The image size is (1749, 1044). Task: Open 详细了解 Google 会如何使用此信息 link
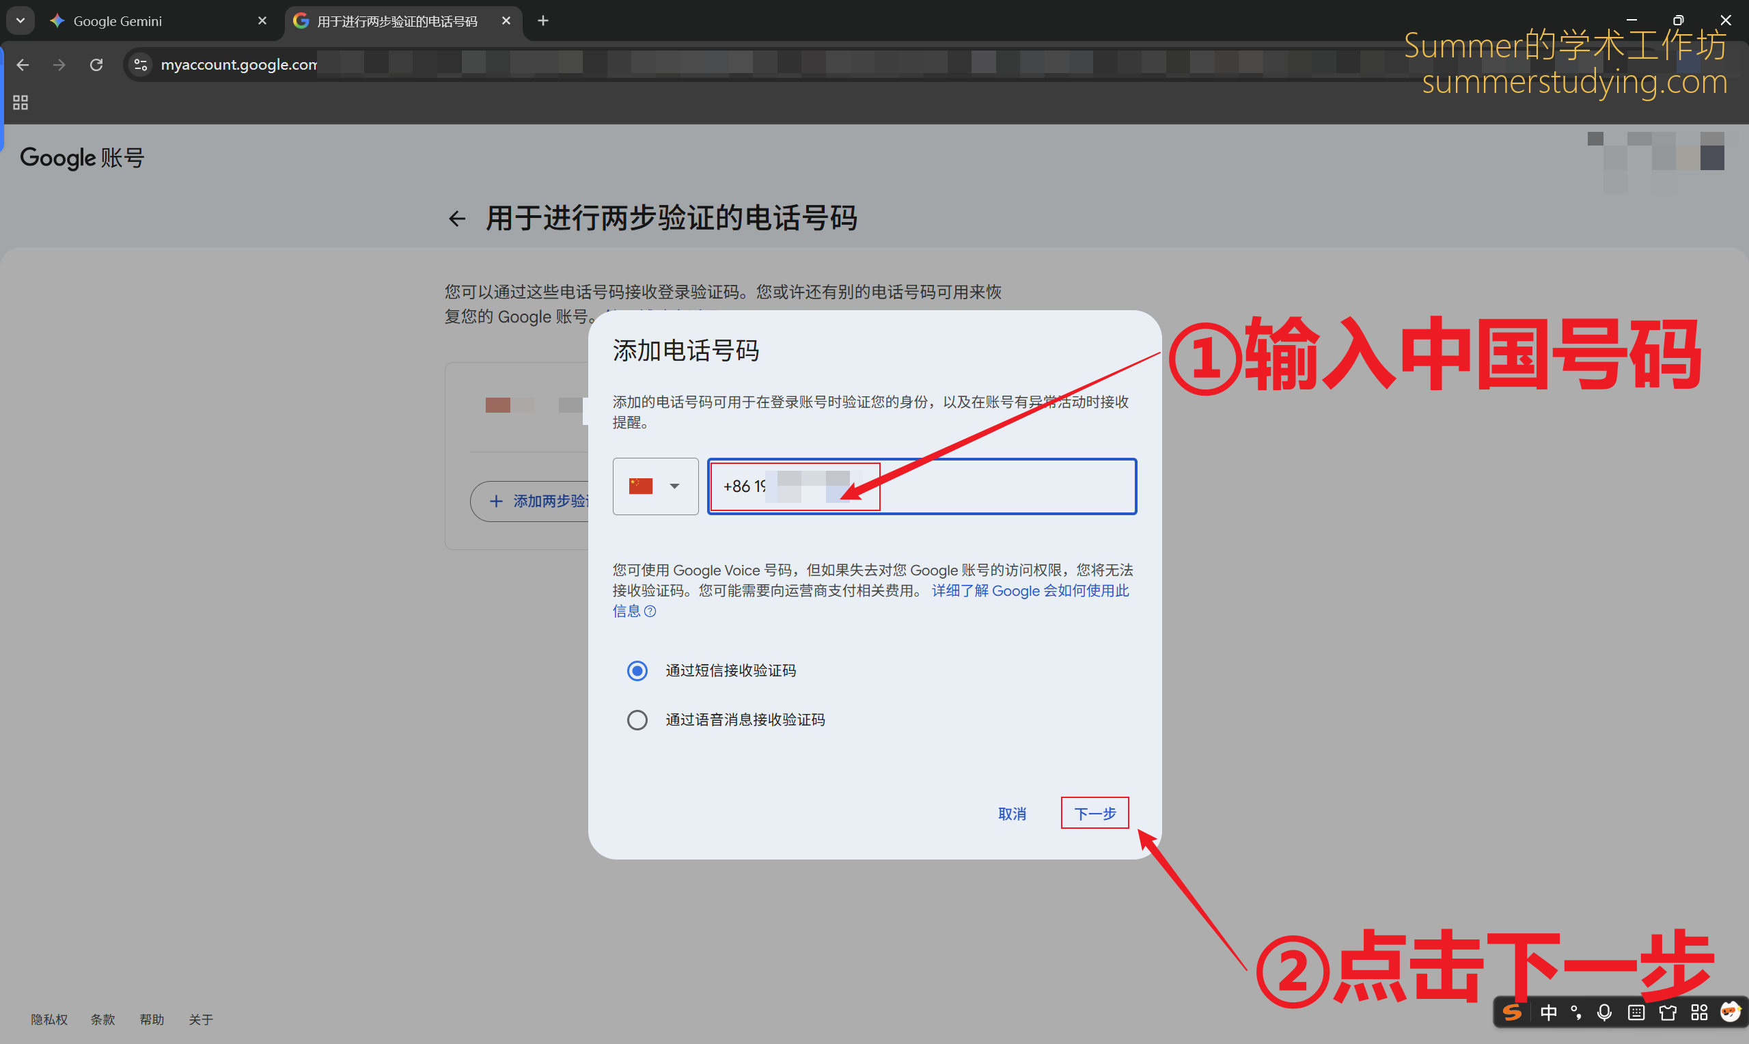pyautogui.click(x=1030, y=591)
